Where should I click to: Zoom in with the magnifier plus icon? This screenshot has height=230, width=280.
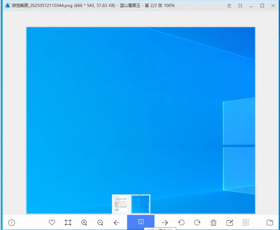[84, 223]
